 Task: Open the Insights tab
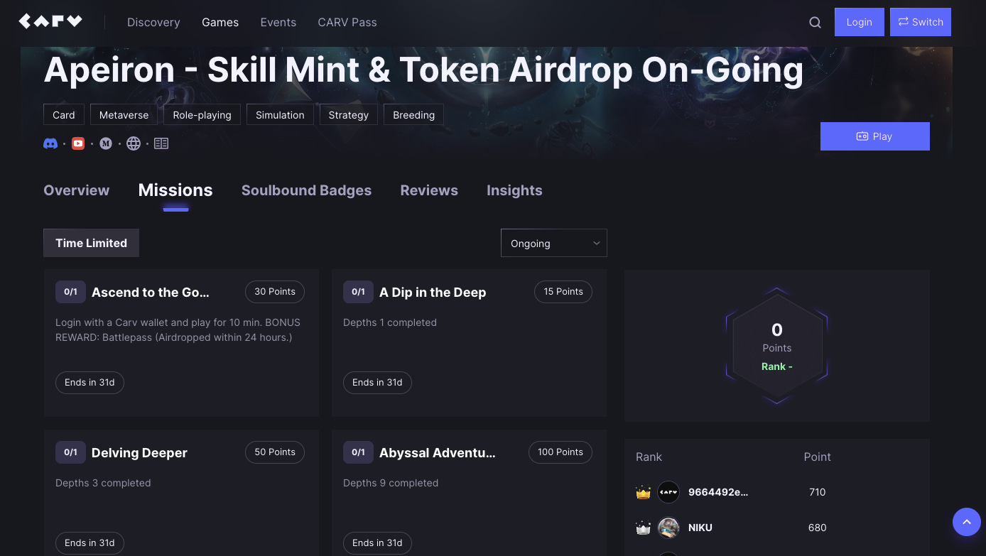514,190
